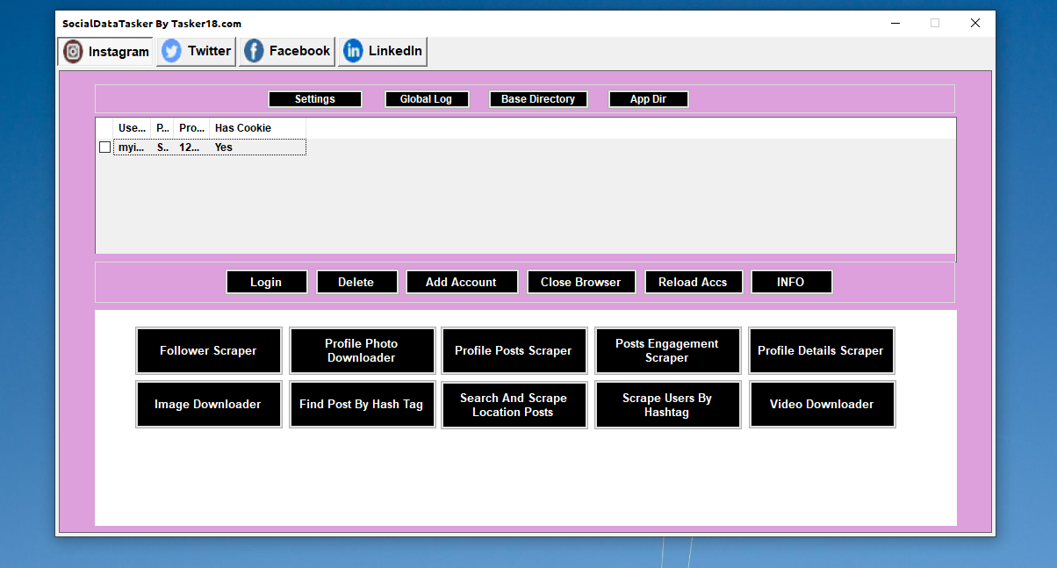The image size is (1057, 568).
Task: Select the 'myi...' username cell
Action: [132, 147]
